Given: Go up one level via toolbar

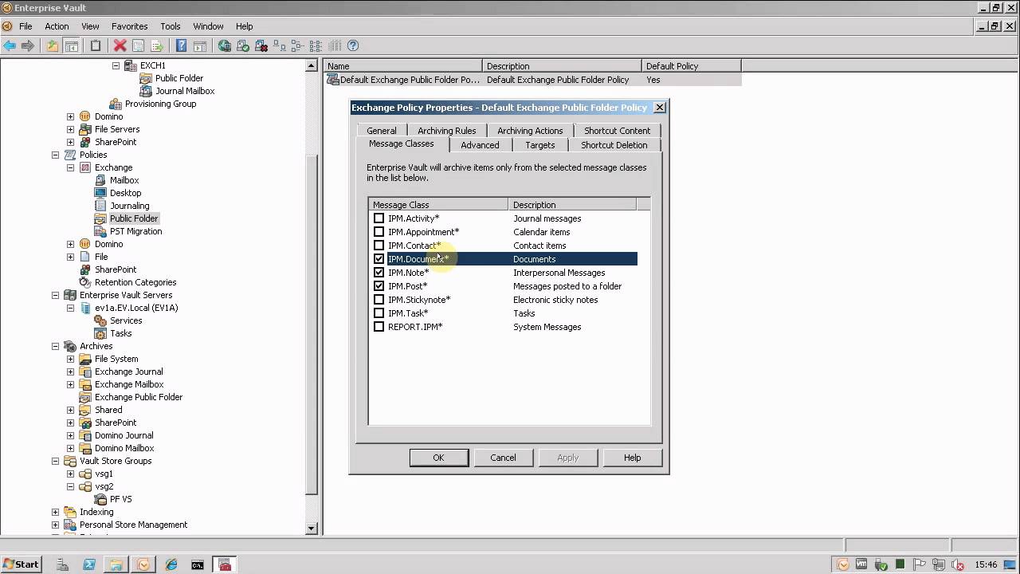Looking at the screenshot, I should [53, 46].
